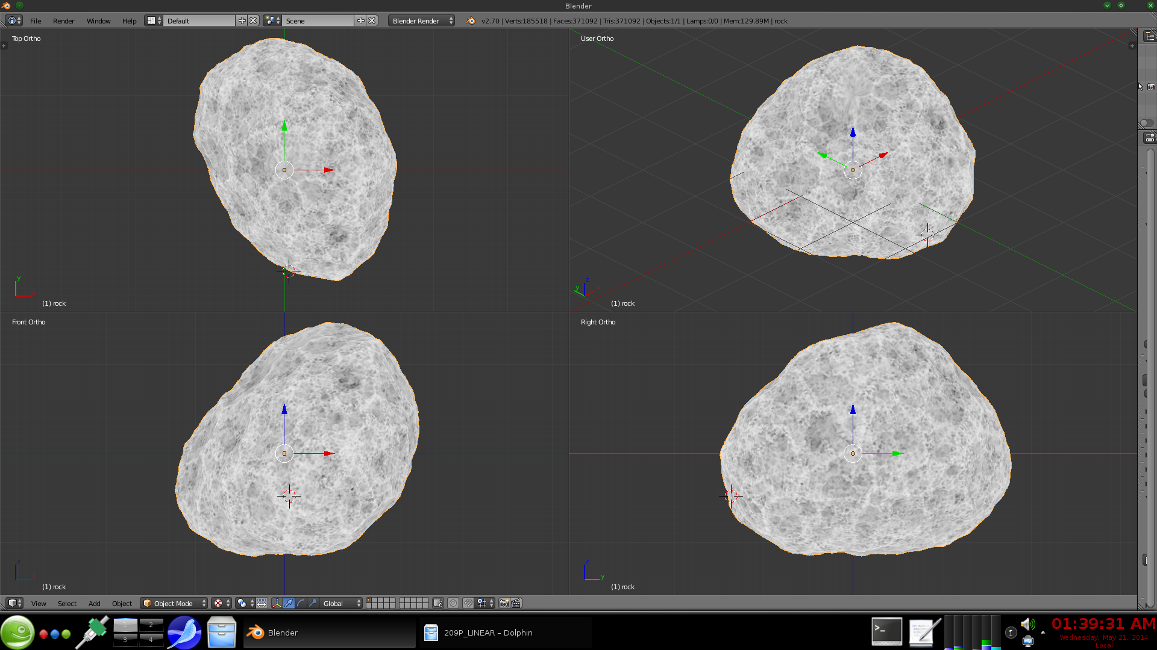
Task: Delete the current Scene
Action: tap(372, 20)
